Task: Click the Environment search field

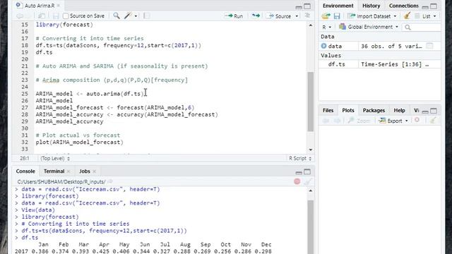Action: coord(422,27)
